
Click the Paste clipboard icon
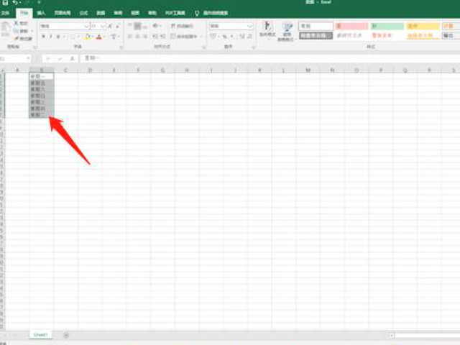pos(6,29)
